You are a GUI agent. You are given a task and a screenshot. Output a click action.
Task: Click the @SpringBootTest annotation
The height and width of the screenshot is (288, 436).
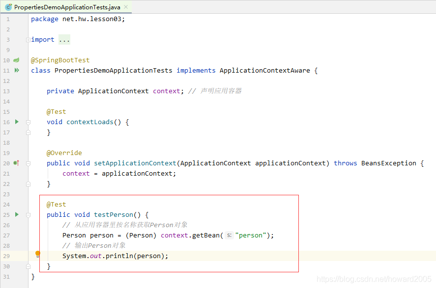pyautogui.click(x=60, y=60)
